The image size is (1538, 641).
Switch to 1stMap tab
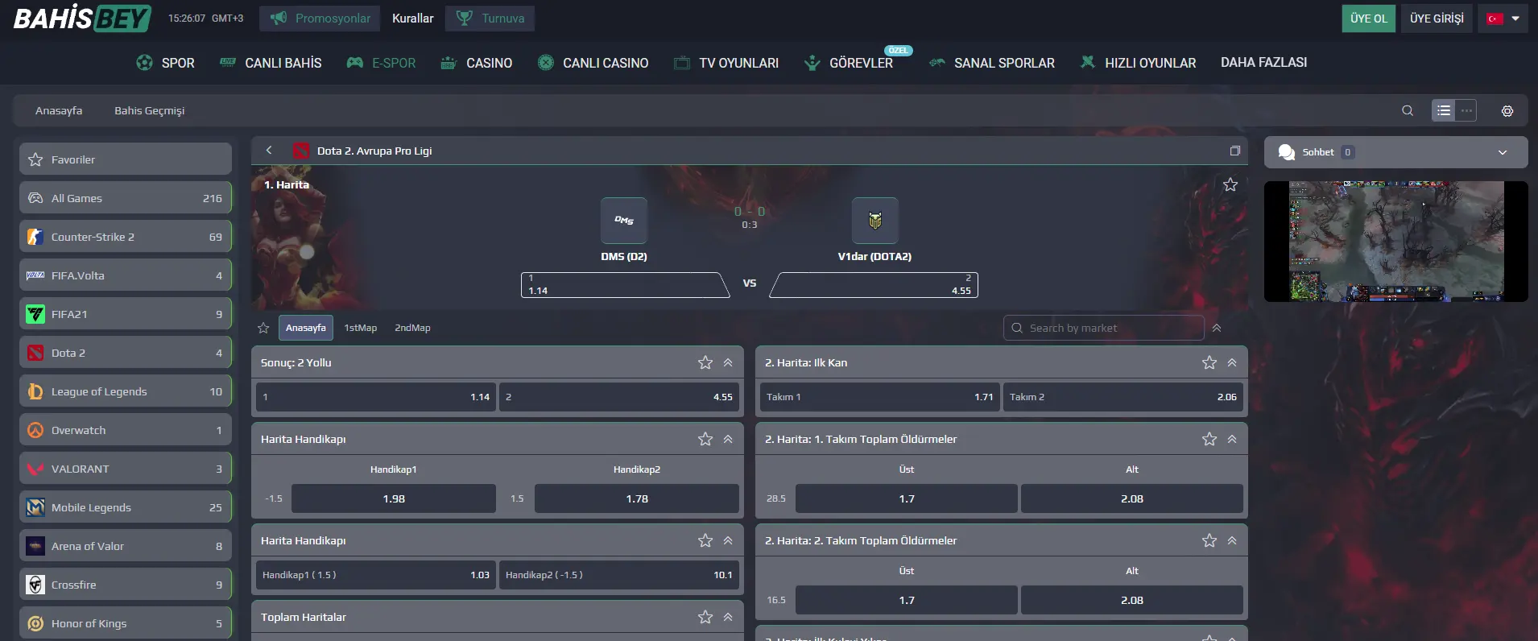point(360,328)
